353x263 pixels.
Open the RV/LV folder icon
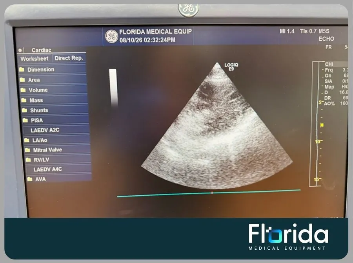point(28,160)
